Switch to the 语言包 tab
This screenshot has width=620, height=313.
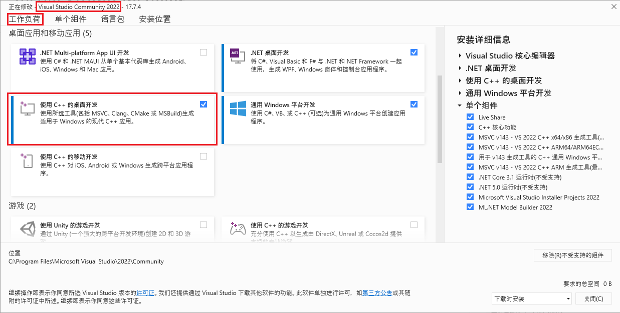(x=112, y=19)
